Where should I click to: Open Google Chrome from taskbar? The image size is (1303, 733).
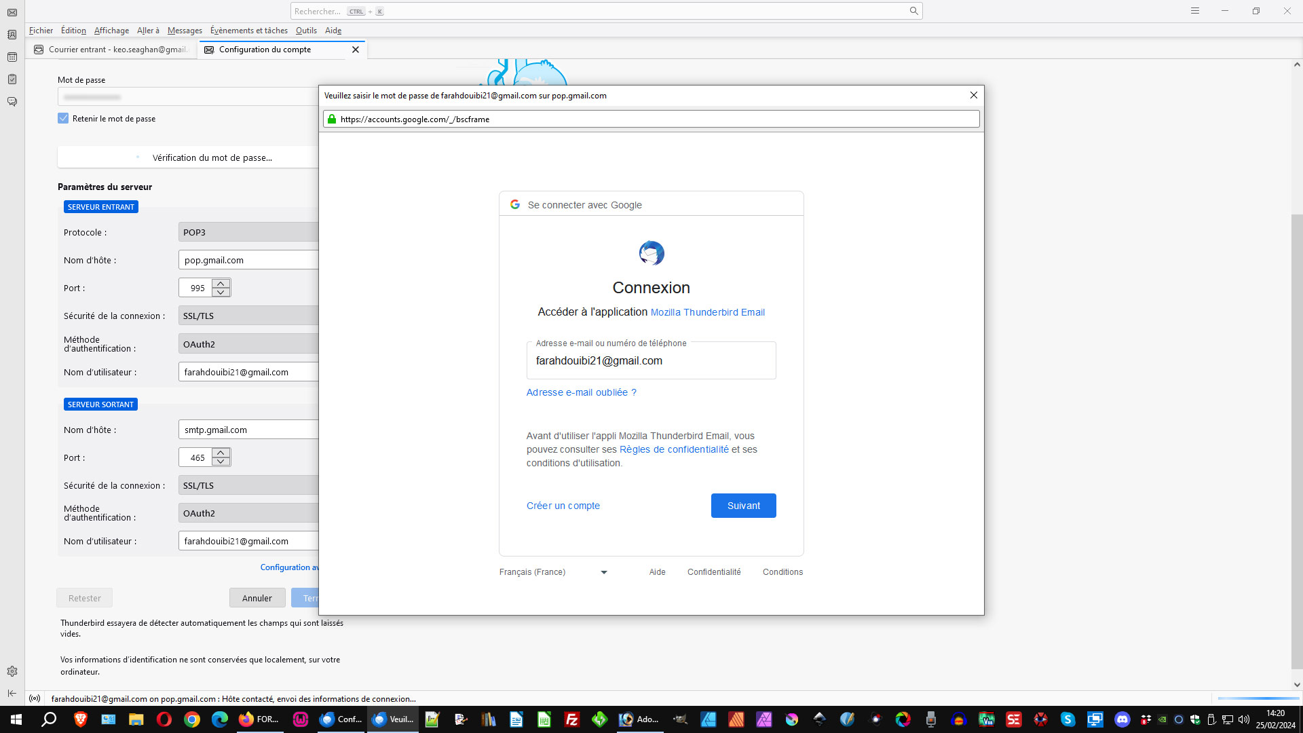pyautogui.click(x=192, y=719)
